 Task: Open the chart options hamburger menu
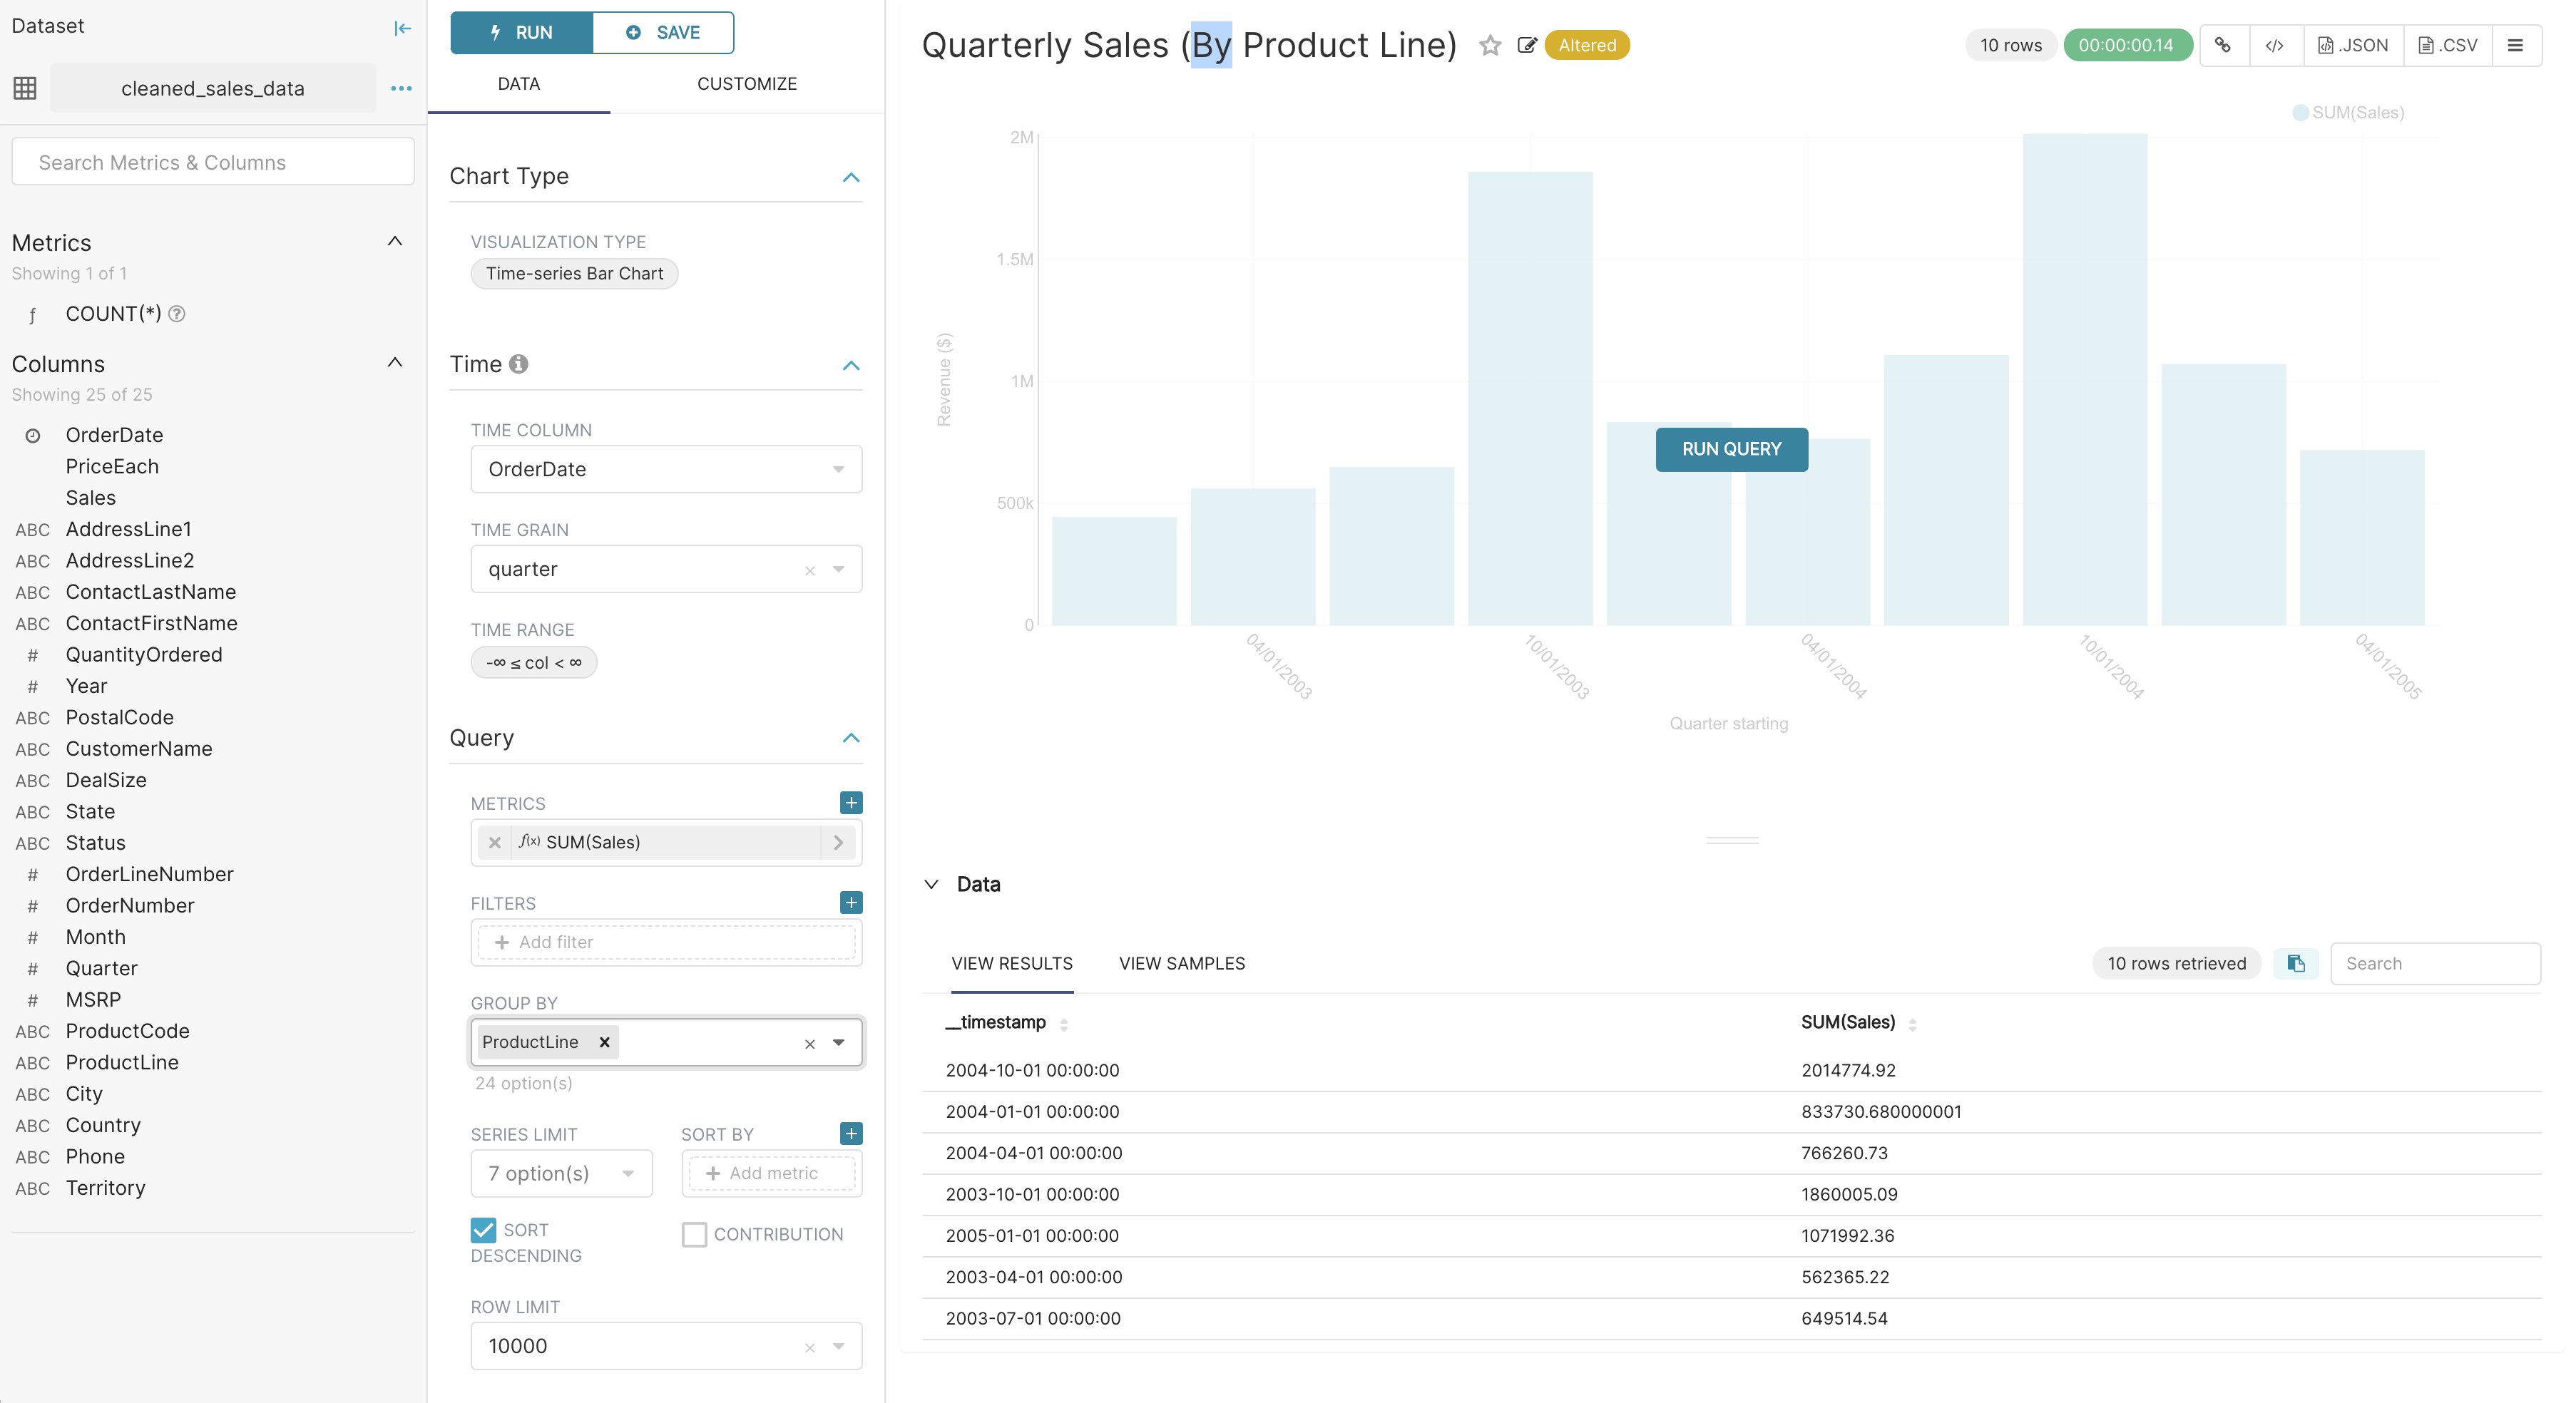pyautogui.click(x=2518, y=45)
